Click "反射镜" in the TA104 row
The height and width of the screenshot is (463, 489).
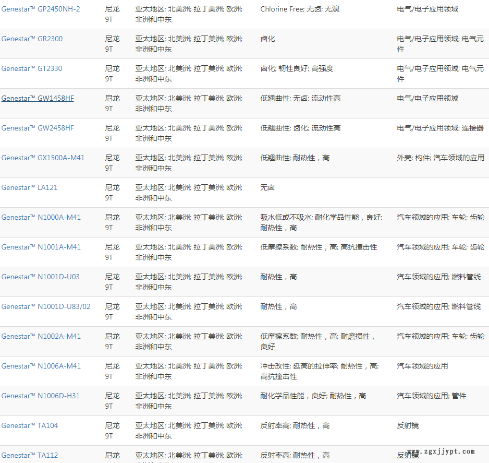408,425
